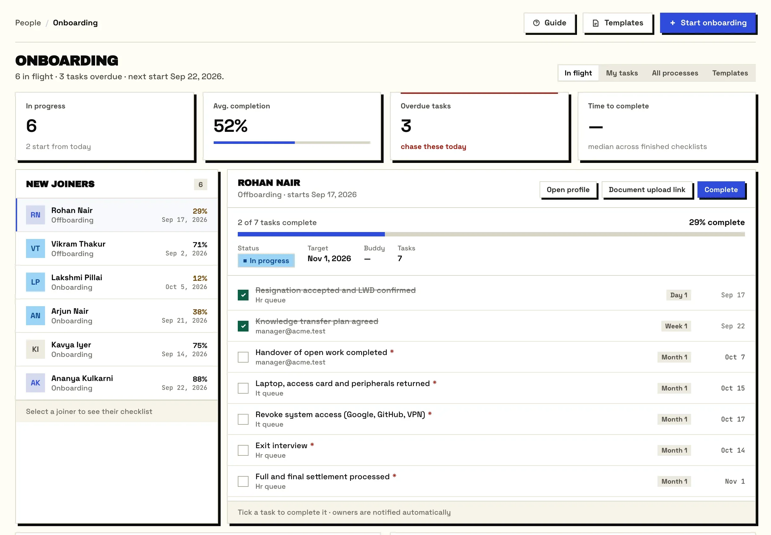This screenshot has width=771, height=535.
Task: Switch to the In flight tab
Action: (x=578, y=73)
